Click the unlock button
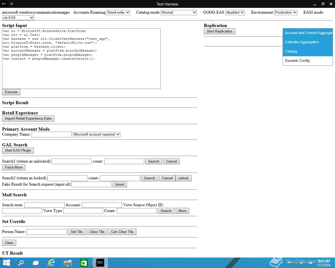335x268 pixels. pyautogui.click(x=183, y=178)
